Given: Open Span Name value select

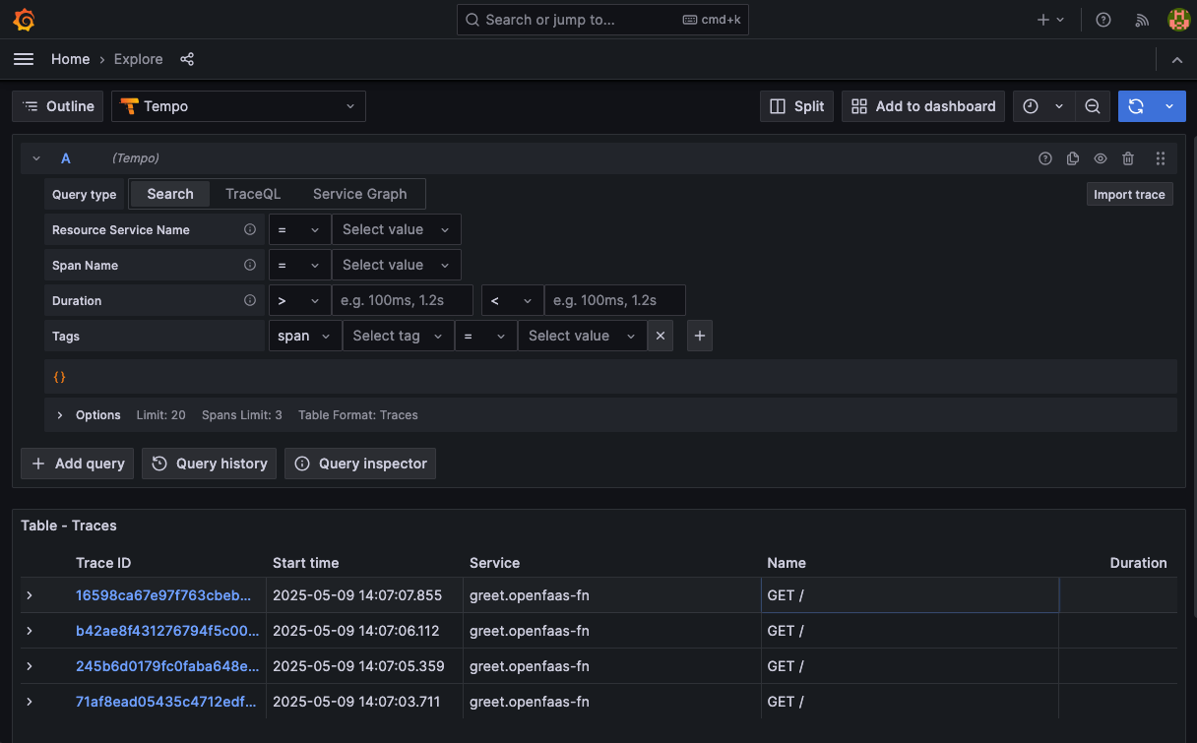Looking at the screenshot, I should click(397, 265).
